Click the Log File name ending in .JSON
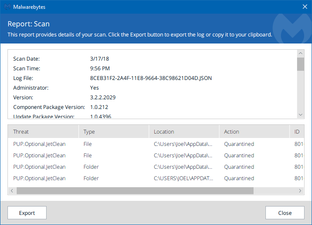Screen dimensions: 312x225 (x=151, y=78)
